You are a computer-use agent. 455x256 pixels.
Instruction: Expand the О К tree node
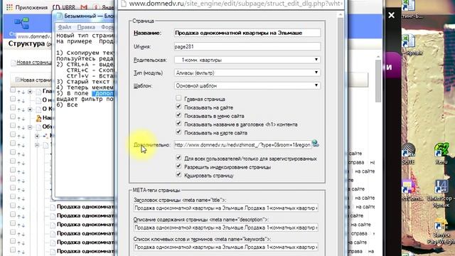click(30, 110)
